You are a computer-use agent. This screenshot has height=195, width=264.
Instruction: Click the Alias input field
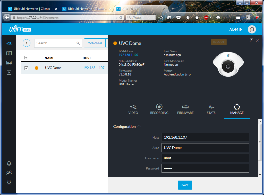click(x=205, y=148)
